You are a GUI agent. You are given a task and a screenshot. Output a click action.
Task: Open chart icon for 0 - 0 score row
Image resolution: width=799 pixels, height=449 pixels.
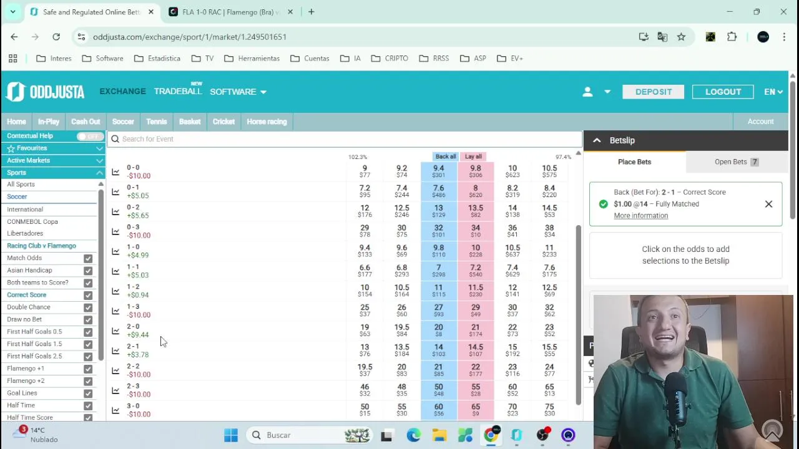click(x=115, y=171)
